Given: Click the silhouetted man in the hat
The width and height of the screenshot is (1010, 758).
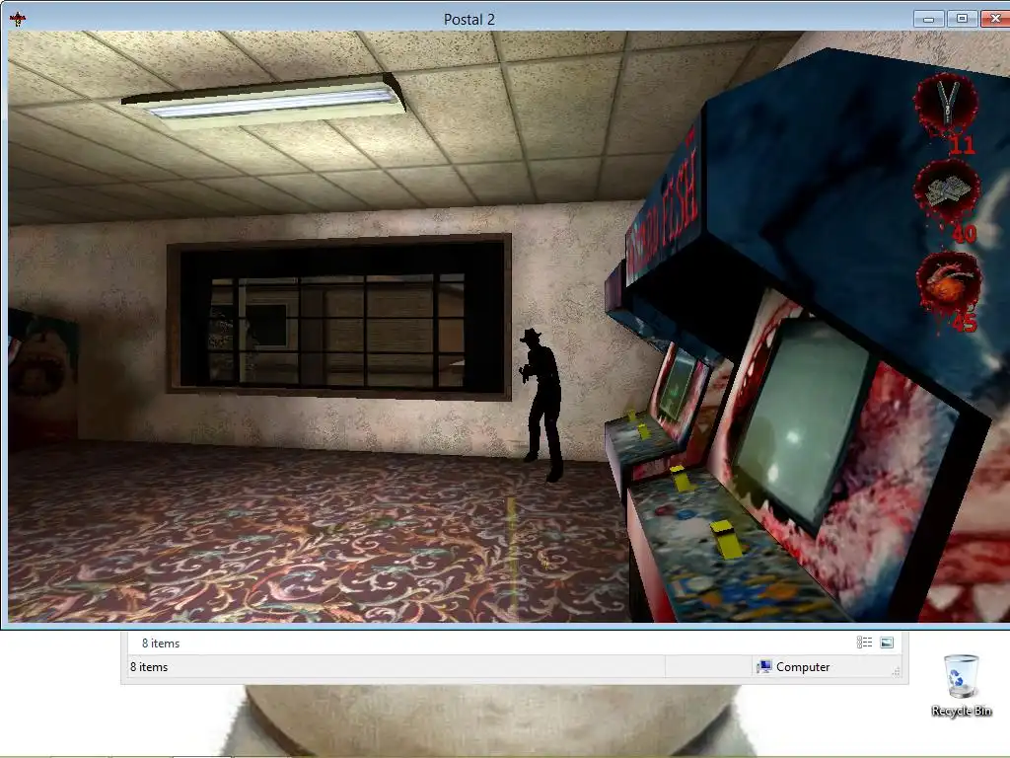Looking at the screenshot, I should click(x=541, y=404).
